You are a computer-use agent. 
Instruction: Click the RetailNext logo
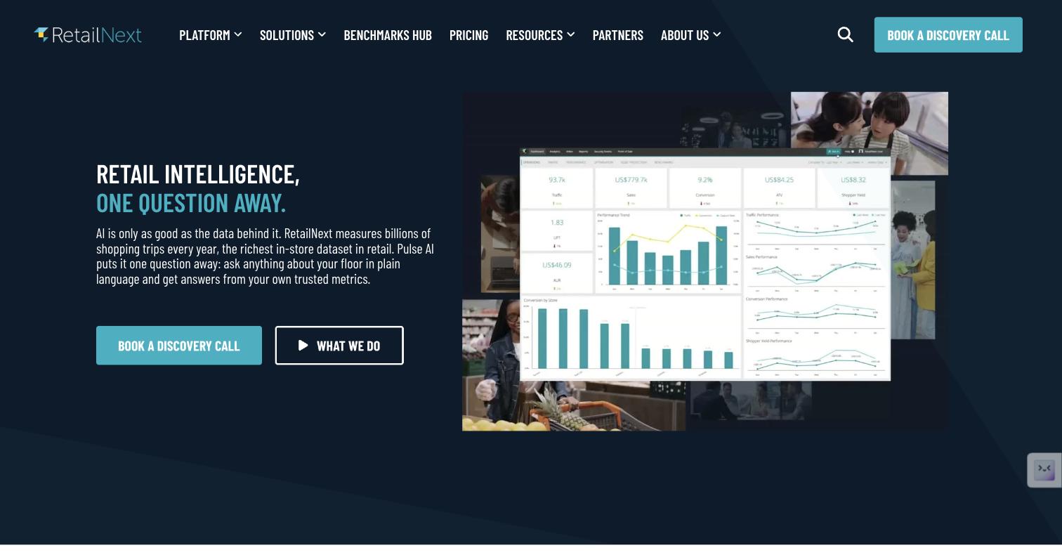point(88,34)
